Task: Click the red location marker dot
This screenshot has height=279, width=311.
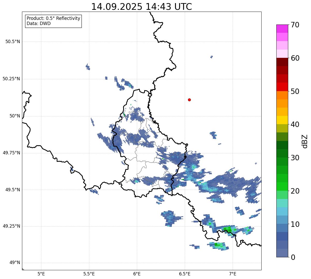Action: [189, 100]
